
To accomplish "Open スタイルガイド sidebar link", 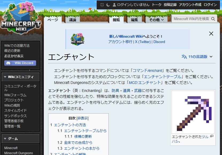I will pos(15,111).
